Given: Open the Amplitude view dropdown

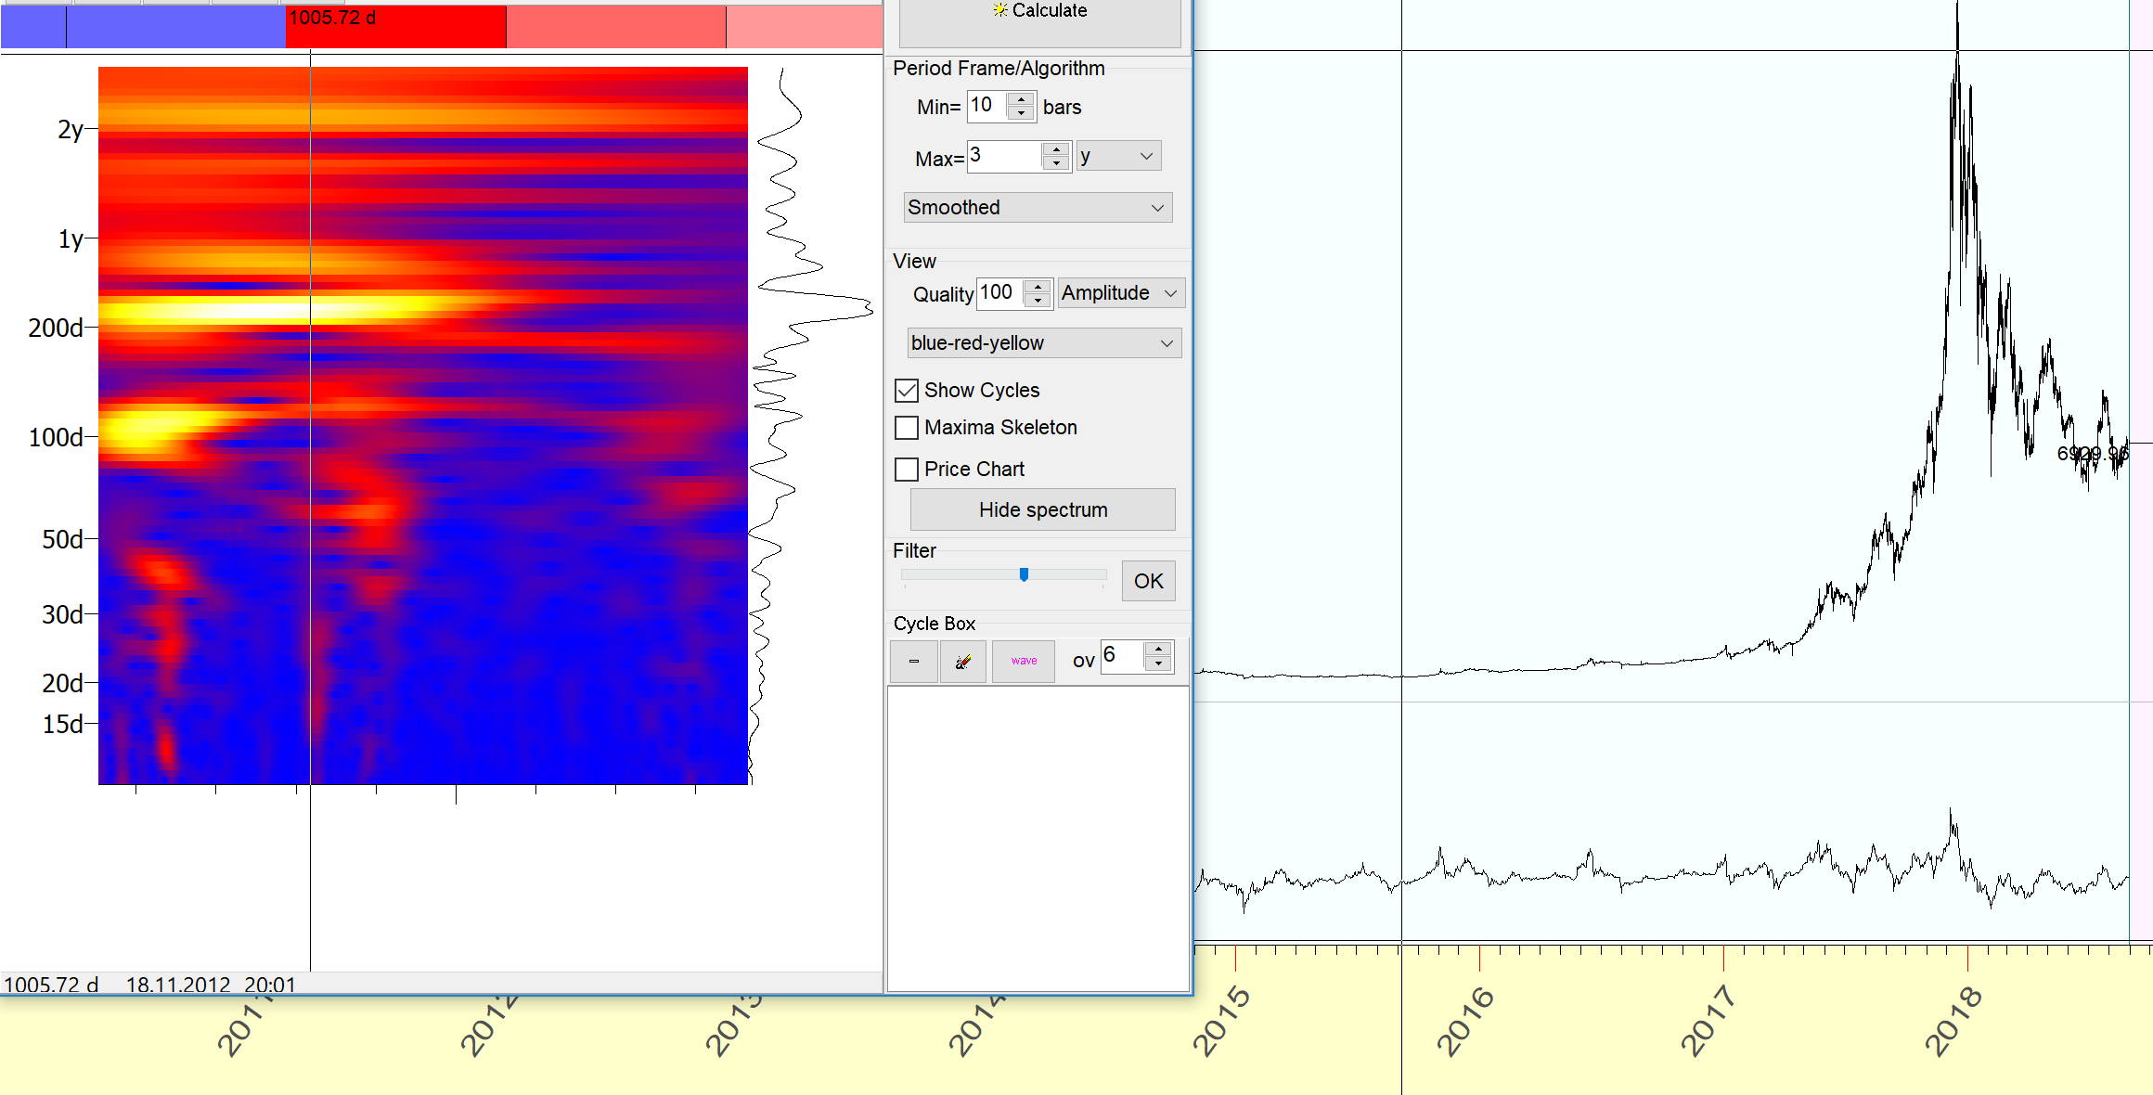Looking at the screenshot, I should click(1120, 293).
